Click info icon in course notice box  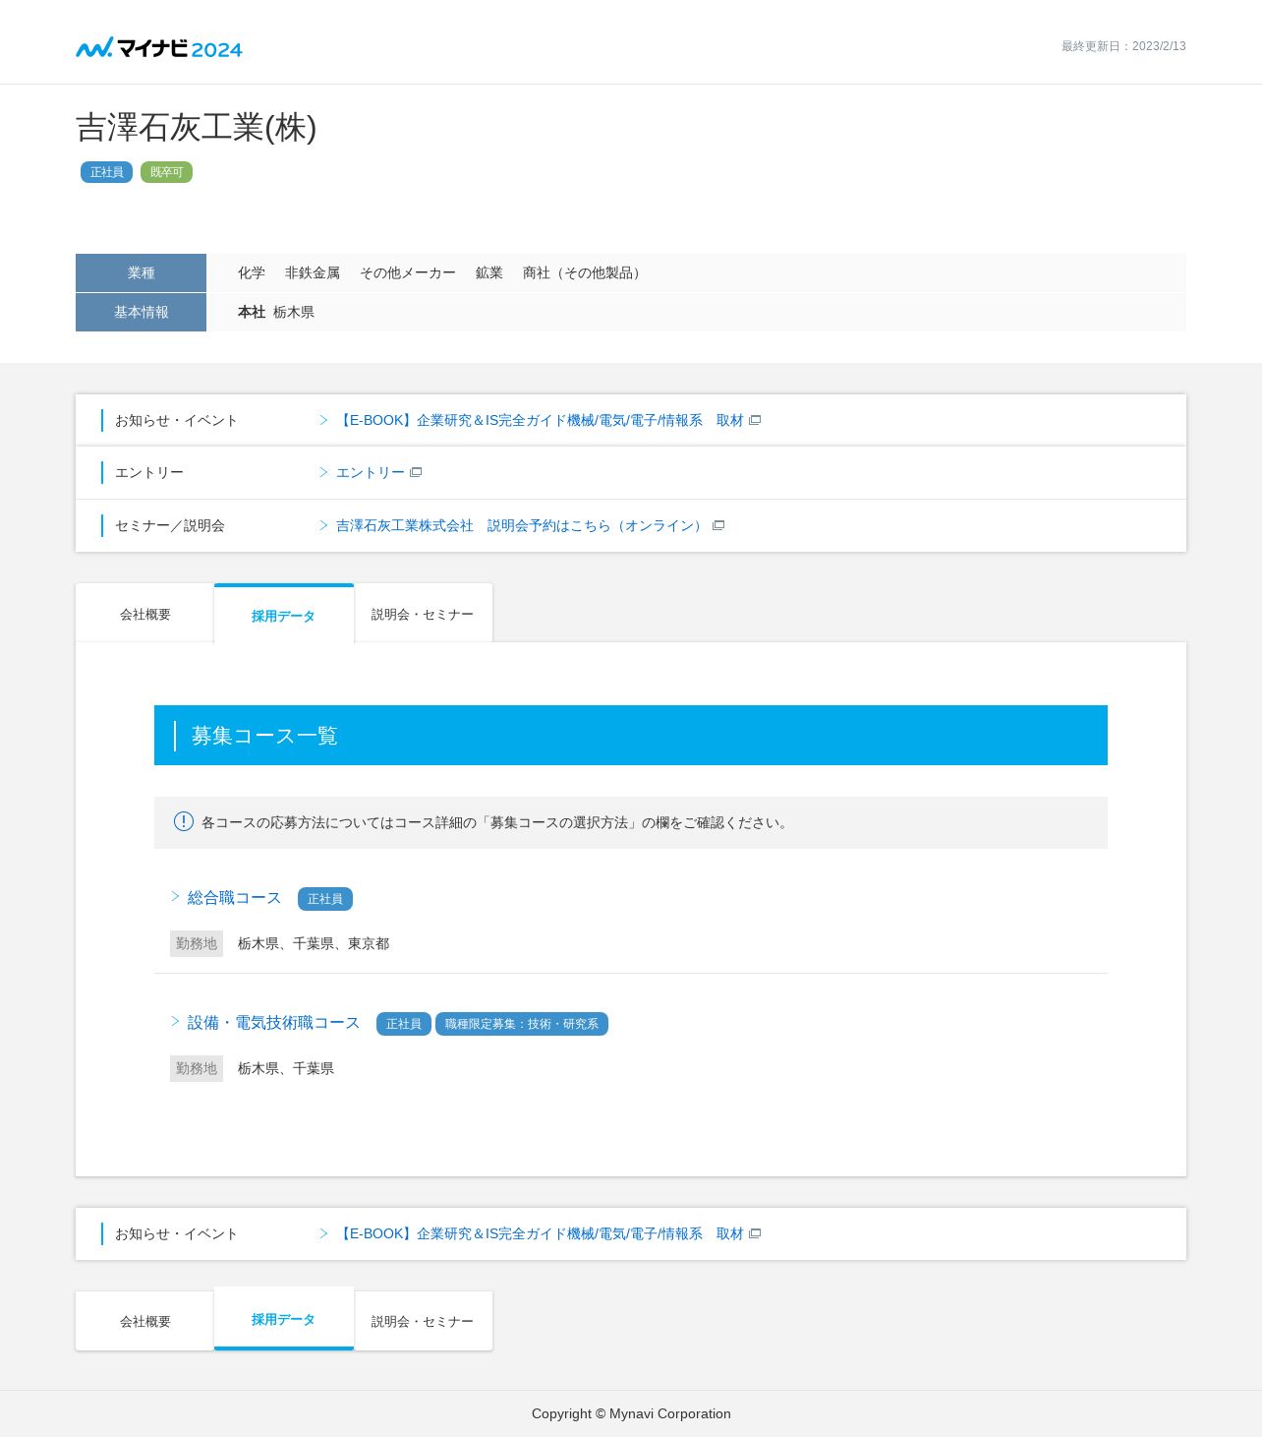[184, 821]
